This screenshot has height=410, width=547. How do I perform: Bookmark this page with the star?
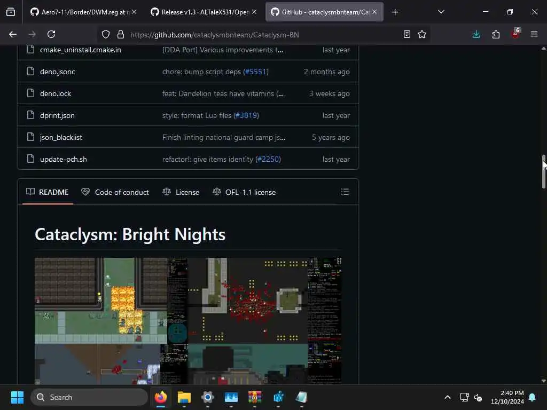tap(422, 34)
